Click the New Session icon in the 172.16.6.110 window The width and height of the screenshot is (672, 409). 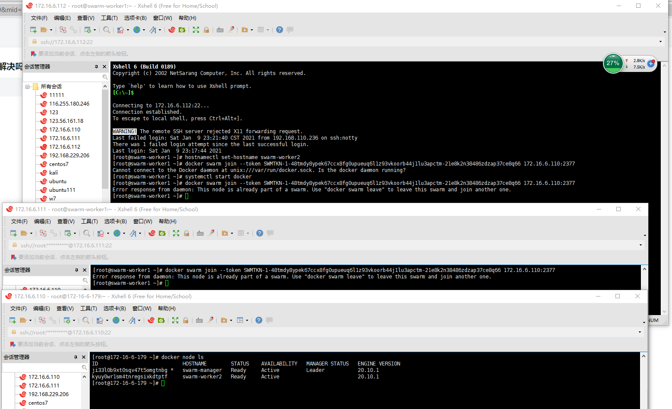pyautogui.click(x=13, y=320)
